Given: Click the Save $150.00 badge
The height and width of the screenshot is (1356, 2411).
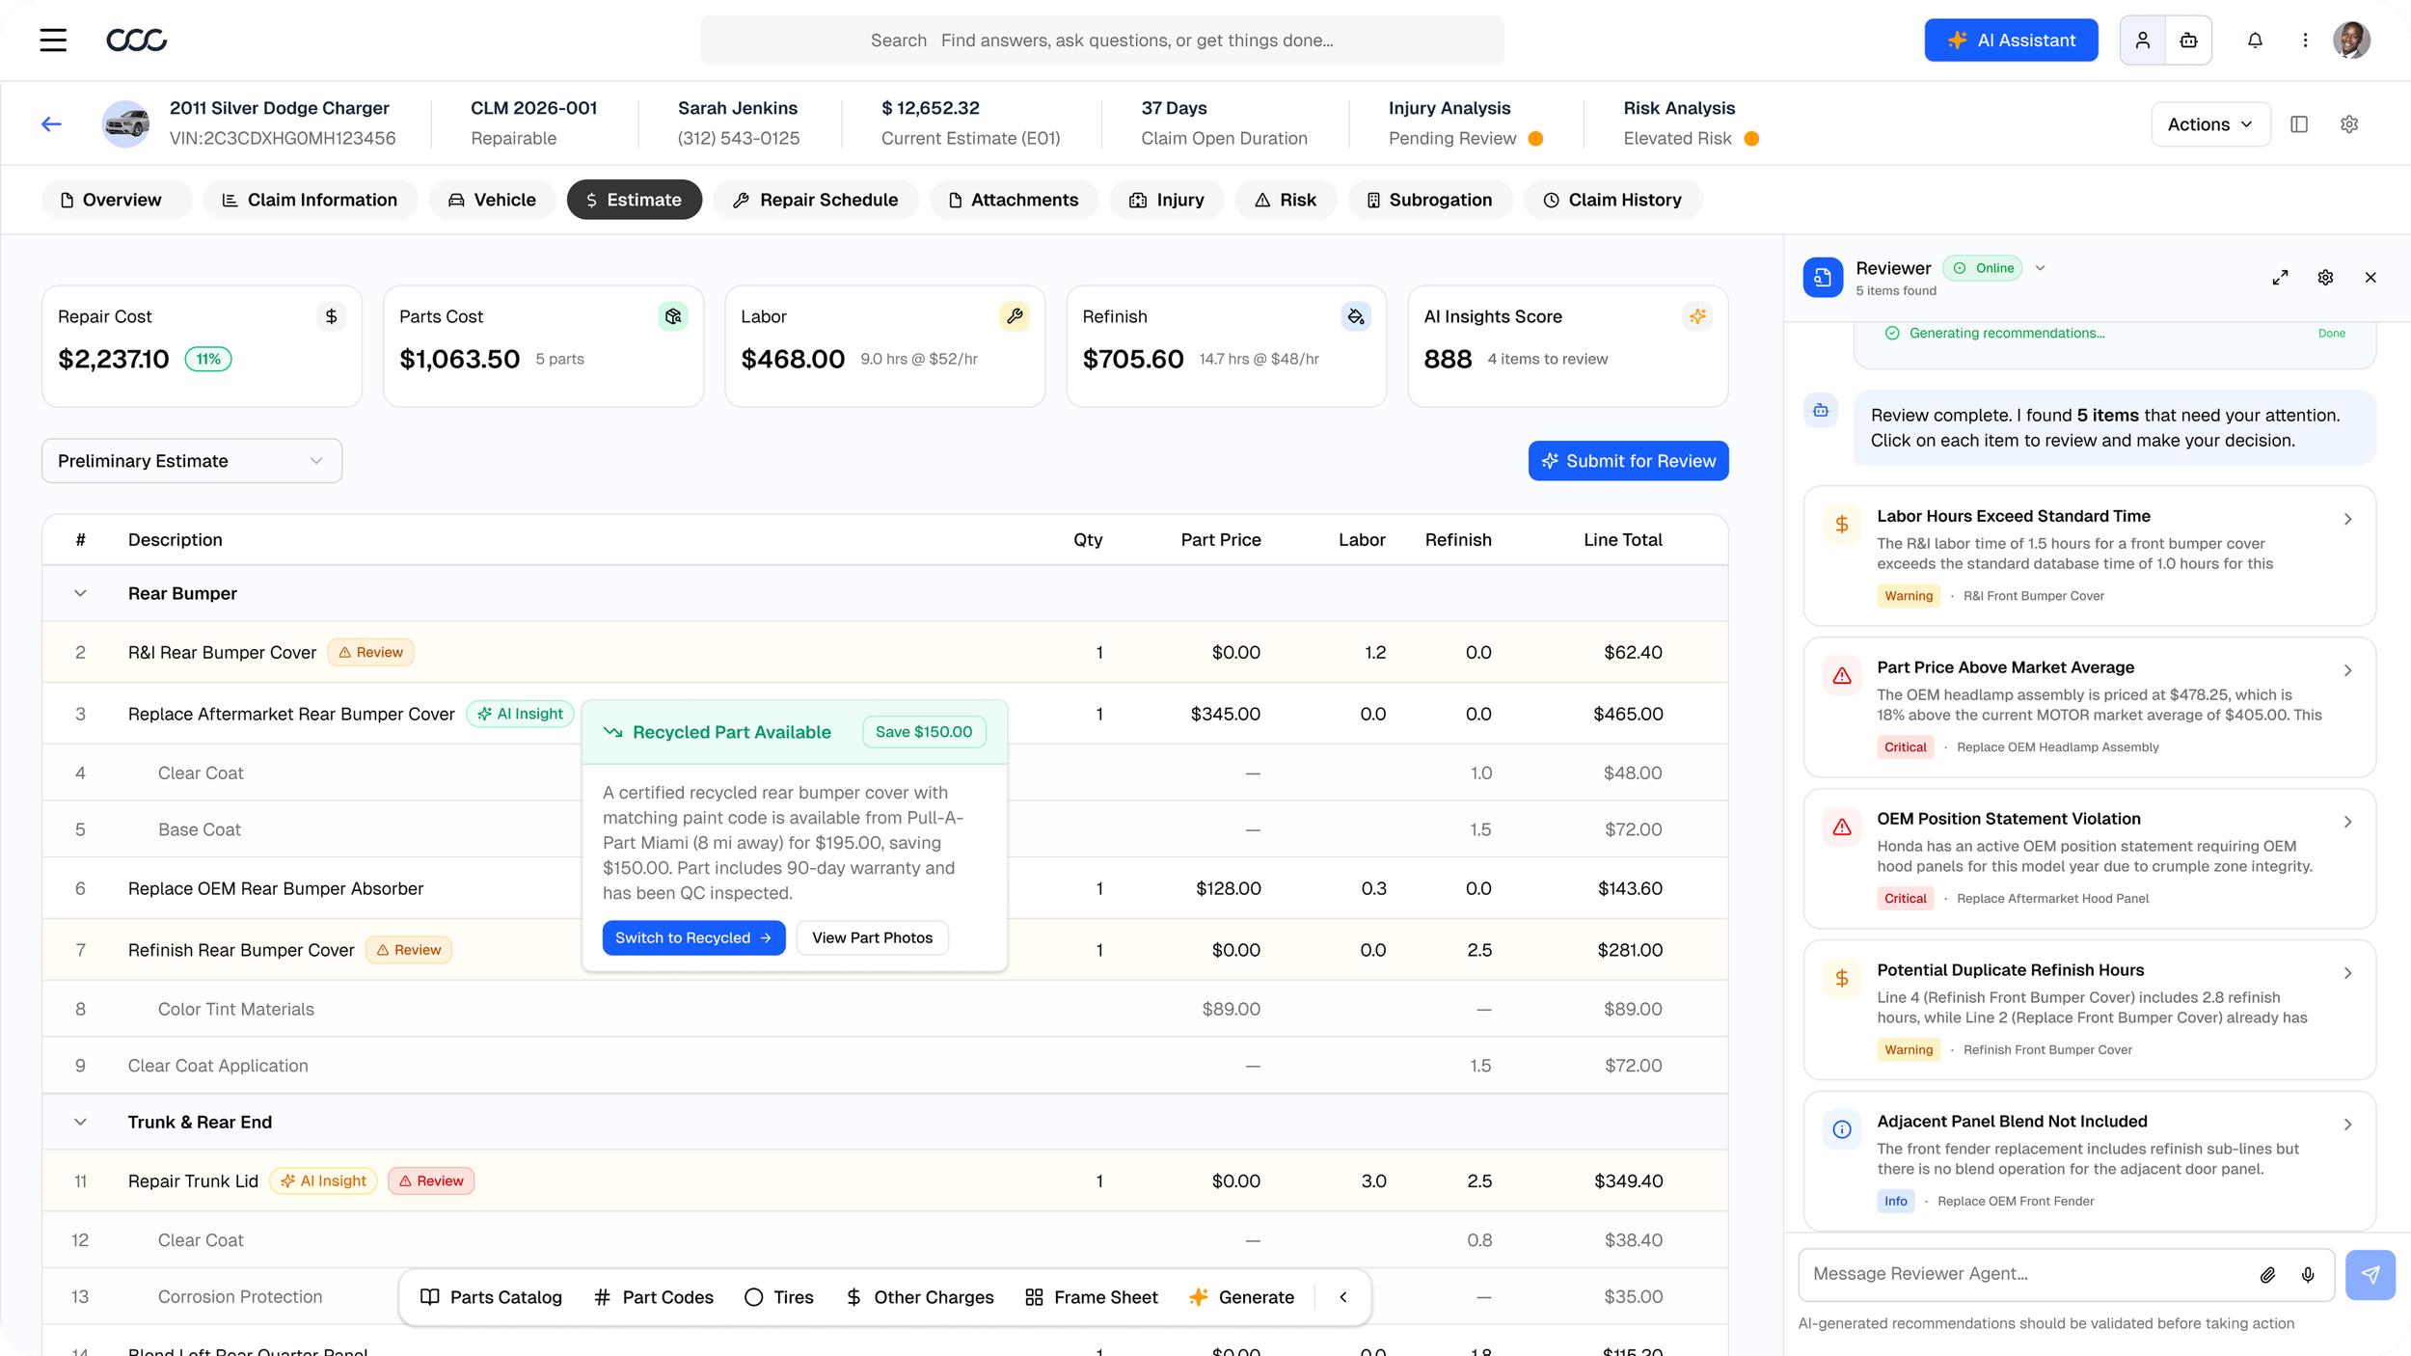Looking at the screenshot, I should 924,732.
